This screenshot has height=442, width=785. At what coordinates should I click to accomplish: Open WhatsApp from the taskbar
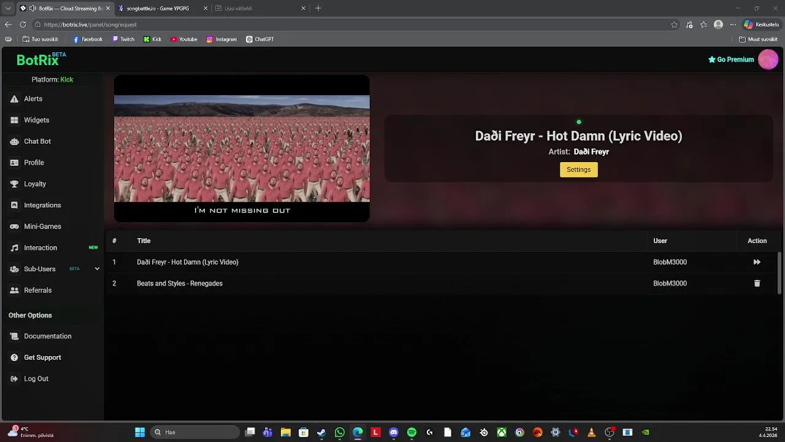click(340, 432)
